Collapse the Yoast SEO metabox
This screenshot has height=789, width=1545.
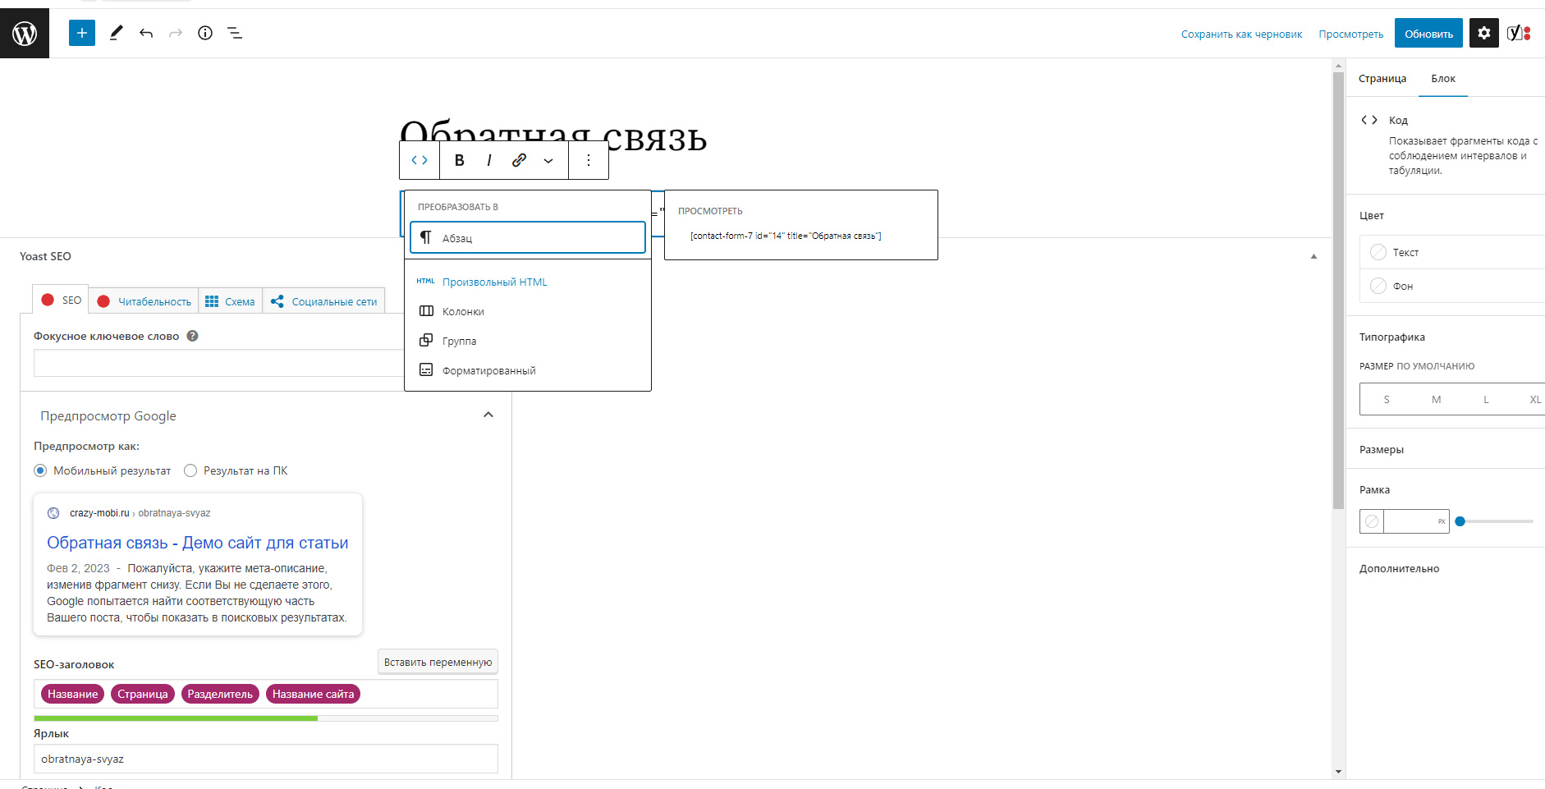[1313, 256]
